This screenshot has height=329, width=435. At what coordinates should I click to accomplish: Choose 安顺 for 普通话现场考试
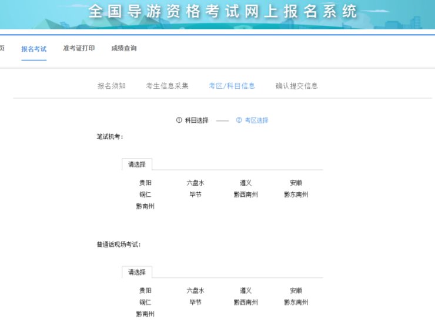[x=296, y=290]
